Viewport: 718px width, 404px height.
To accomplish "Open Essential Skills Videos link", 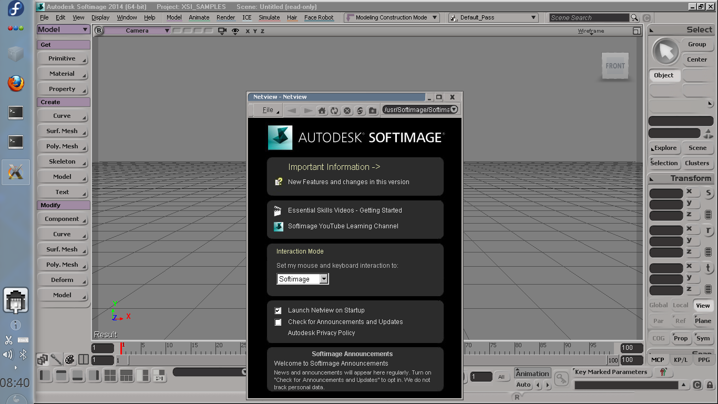I will tap(345, 210).
